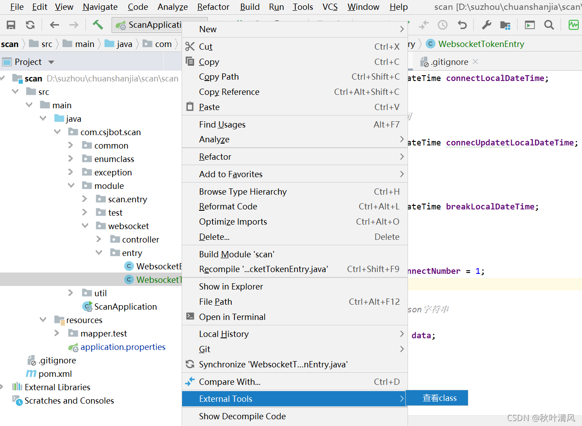
Task: Open the File menu
Action: click(x=17, y=7)
